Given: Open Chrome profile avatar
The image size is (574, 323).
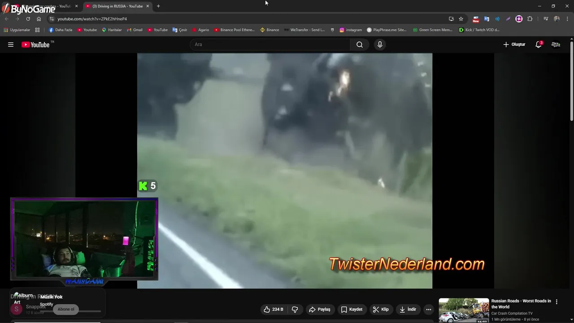Looking at the screenshot, I should point(557,19).
